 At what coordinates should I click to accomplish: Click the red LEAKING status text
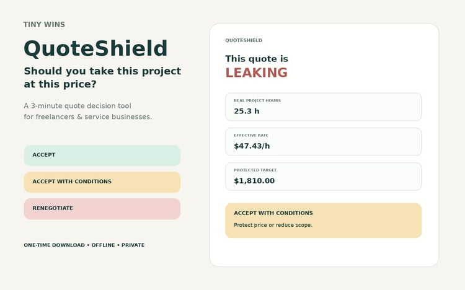pos(256,72)
